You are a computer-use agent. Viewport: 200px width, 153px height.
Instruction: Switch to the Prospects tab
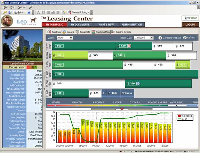tap(83, 32)
